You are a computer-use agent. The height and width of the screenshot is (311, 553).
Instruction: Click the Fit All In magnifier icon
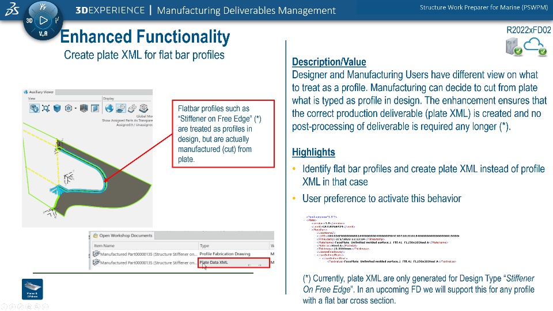pos(46,108)
